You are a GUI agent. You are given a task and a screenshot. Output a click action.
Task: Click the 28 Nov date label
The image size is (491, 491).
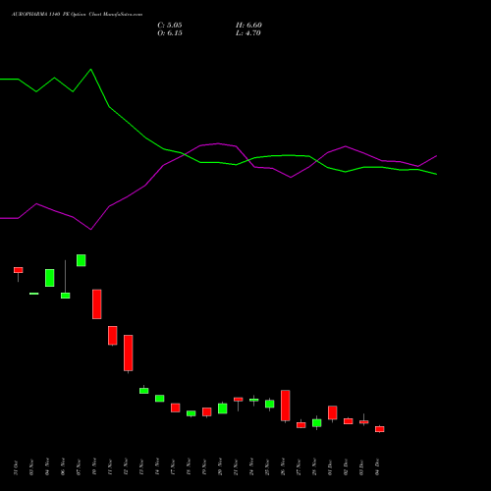tap(314, 467)
